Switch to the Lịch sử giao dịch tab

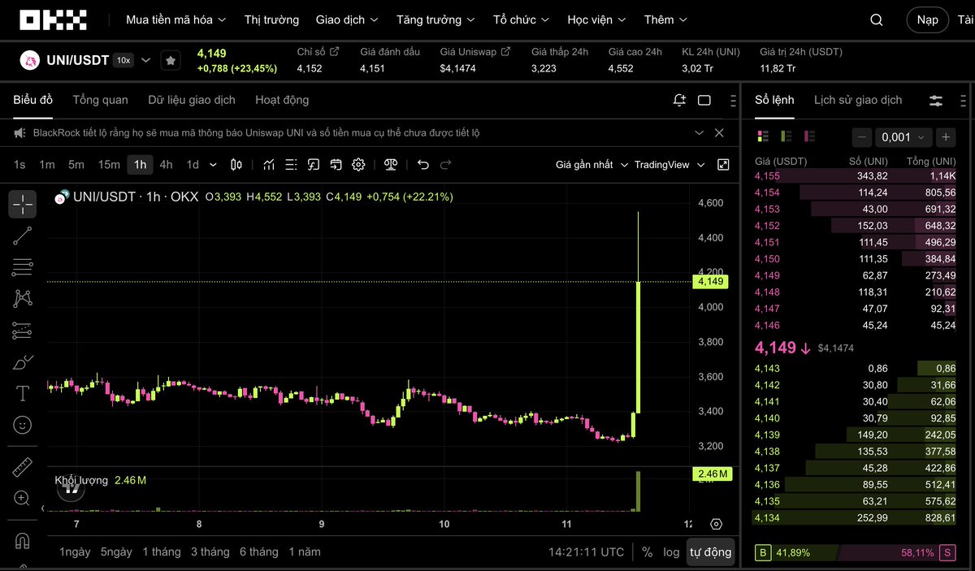point(858,100)
